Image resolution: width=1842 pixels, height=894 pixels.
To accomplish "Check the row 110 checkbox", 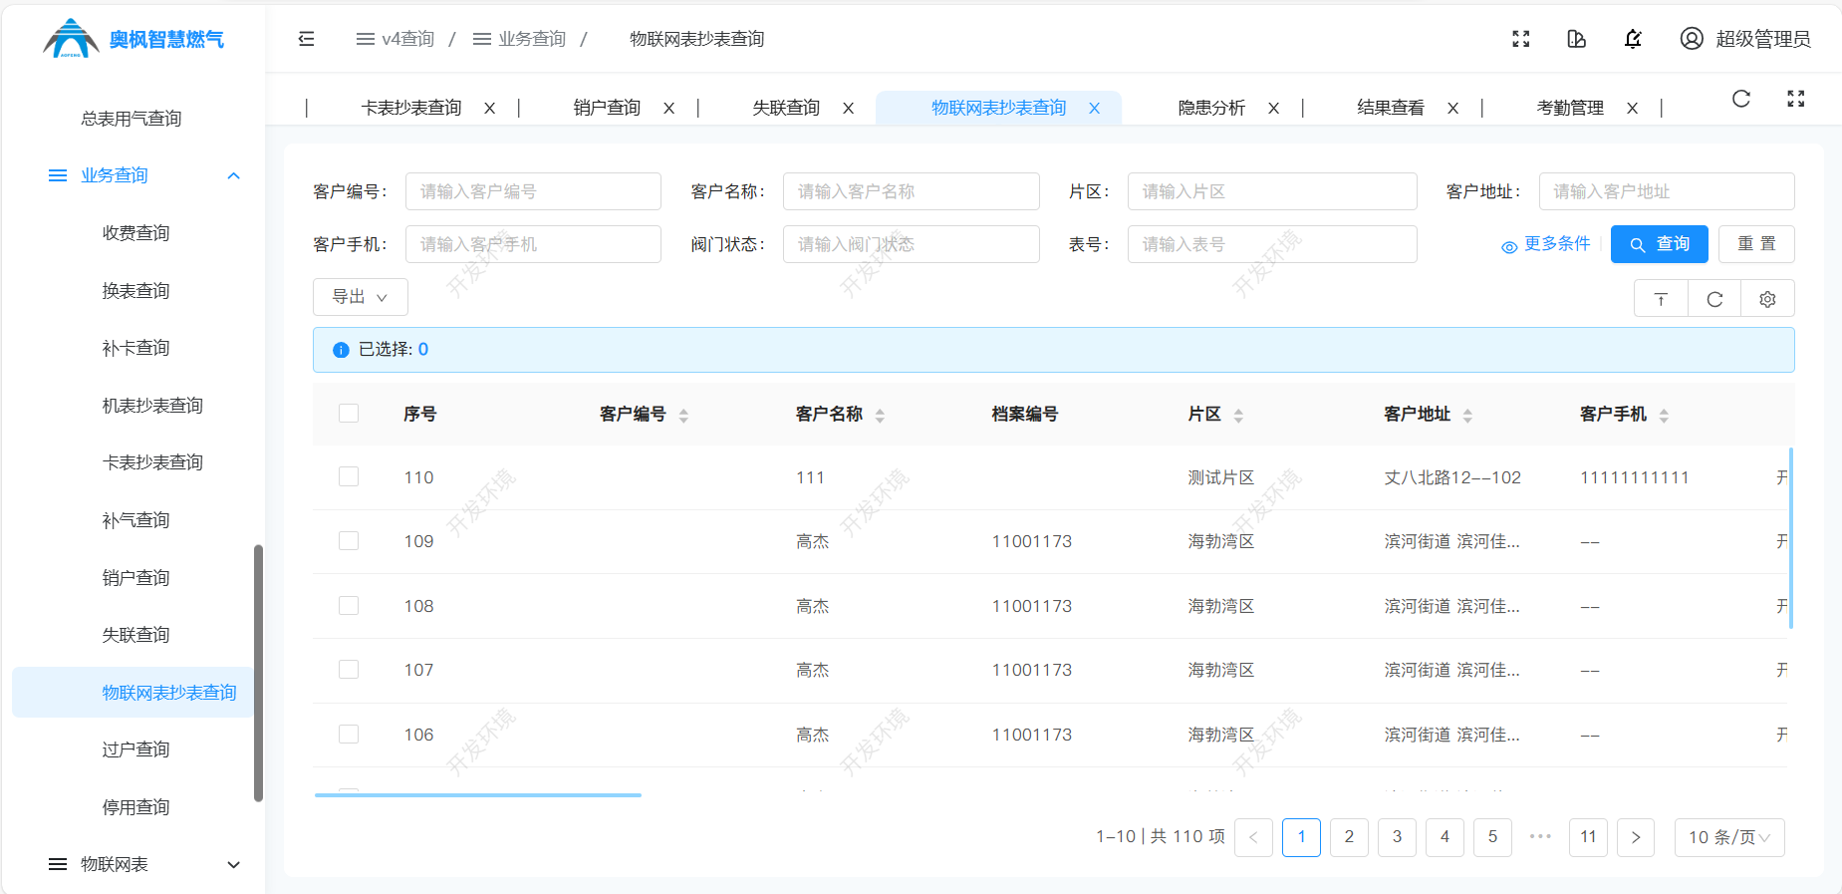I will tap(349, 476).
